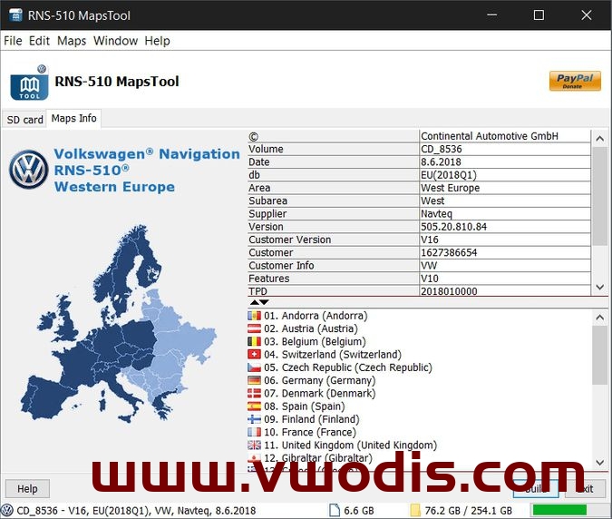The width and height of the screenshot is (612, 519).
Task: Open the Window menu
Action: pos(115,41)
